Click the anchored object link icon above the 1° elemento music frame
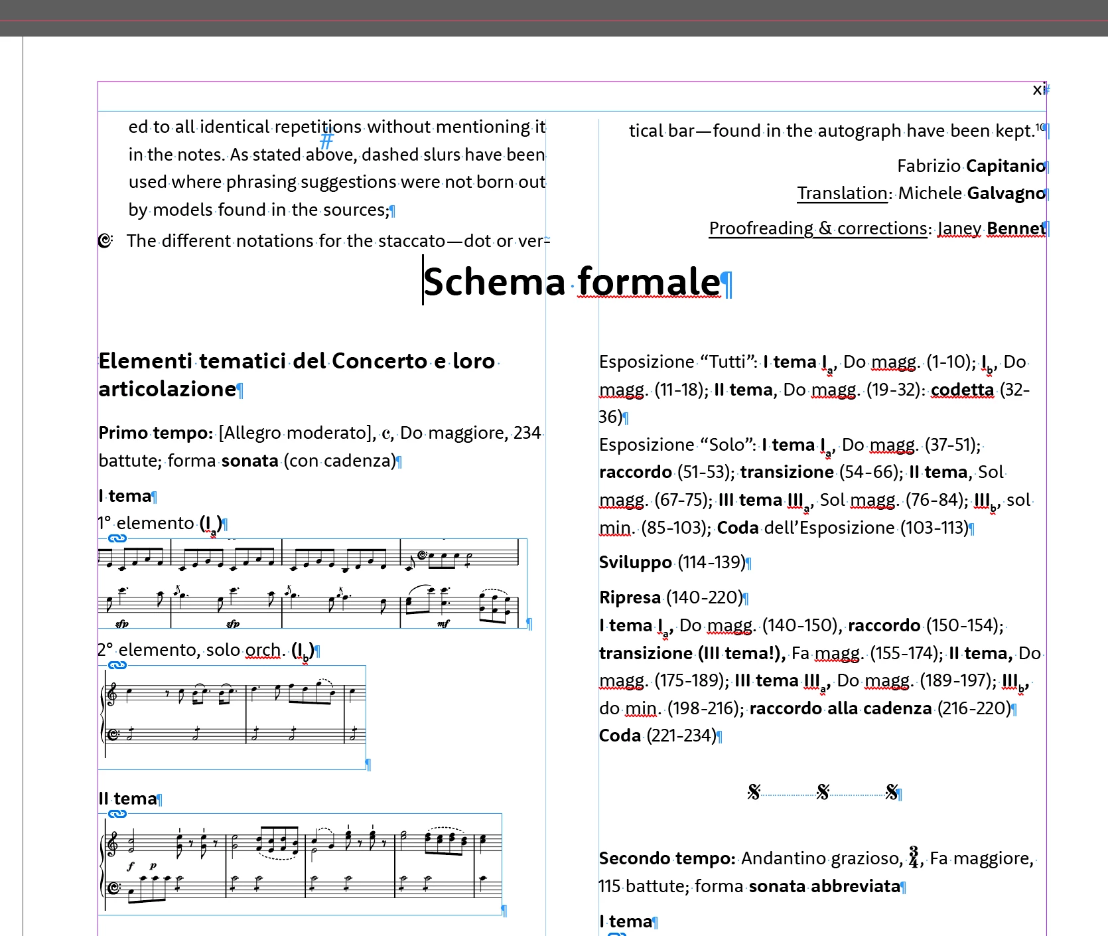 click(117, 538)
